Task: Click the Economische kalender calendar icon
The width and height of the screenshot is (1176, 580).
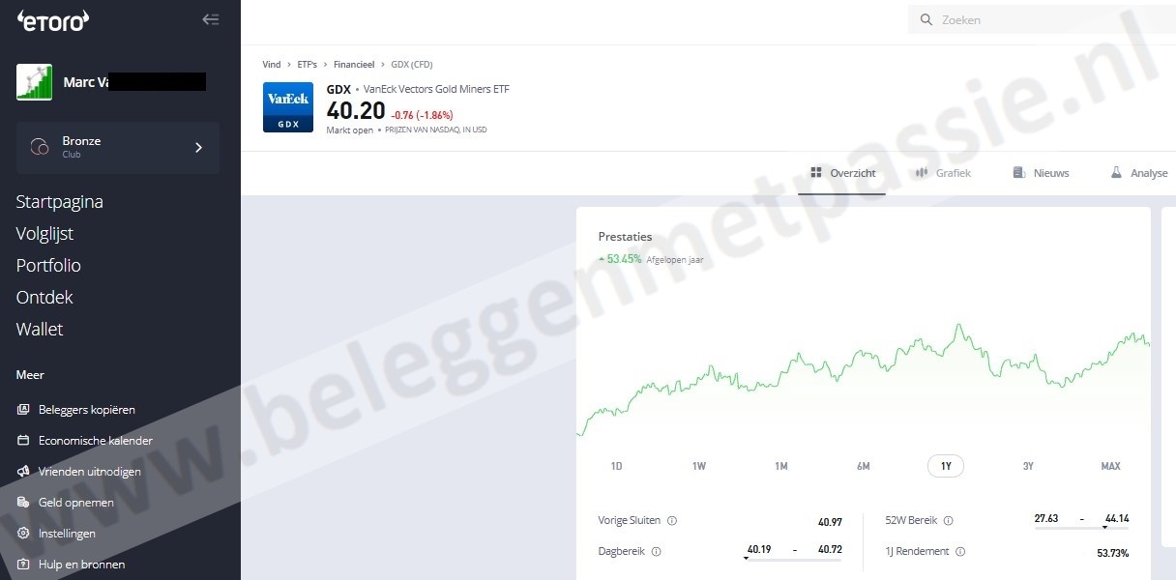Action: click(23, 440)
